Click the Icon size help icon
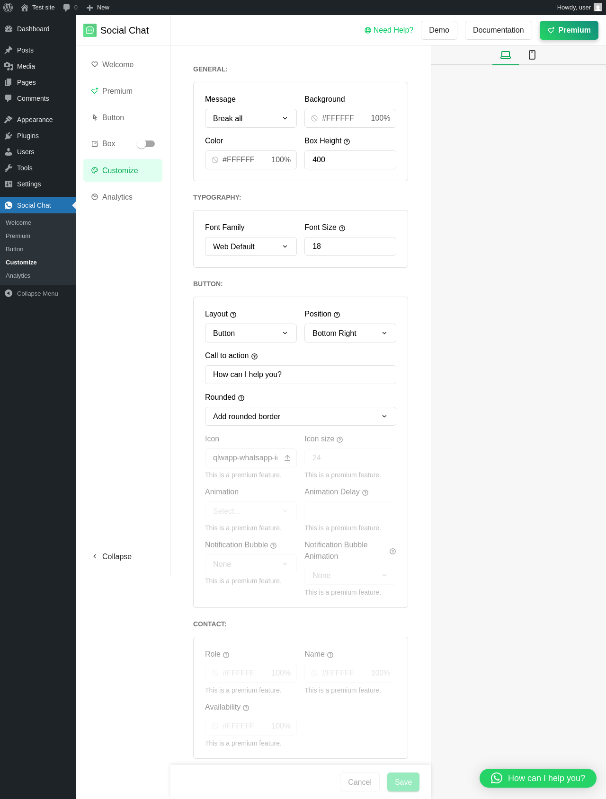The height and width of the screenshot is (799, 606). coord(339,439)
